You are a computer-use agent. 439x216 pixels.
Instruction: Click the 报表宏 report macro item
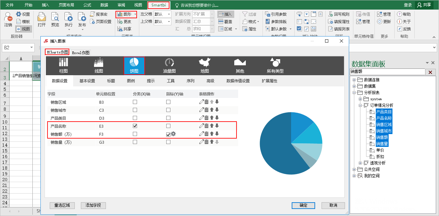(x=99, y=14)
